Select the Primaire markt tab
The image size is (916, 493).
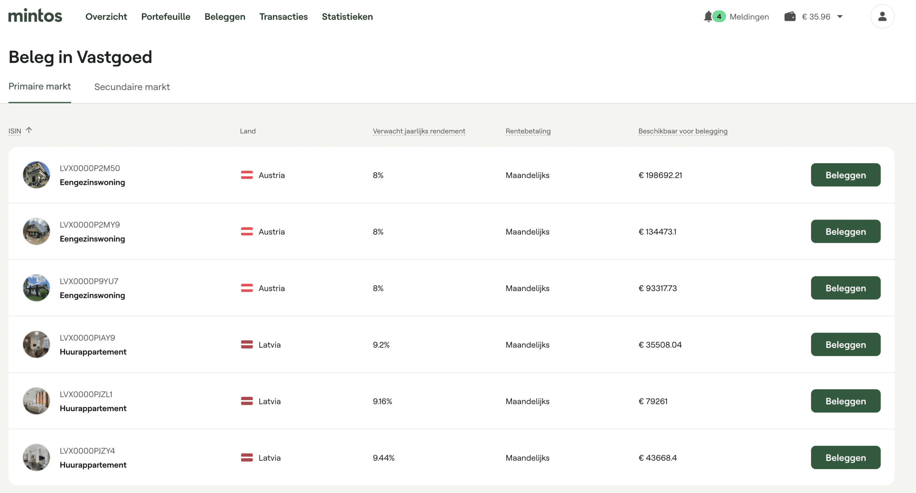coord(39,87)
